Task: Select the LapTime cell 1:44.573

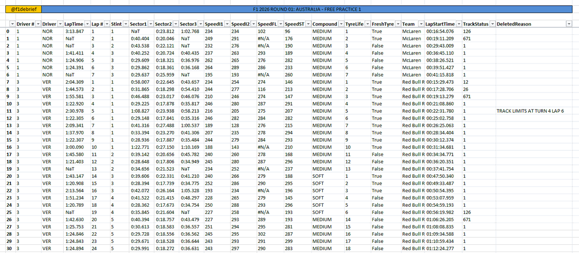Action: pyautogui.click(x=77, y=90)
